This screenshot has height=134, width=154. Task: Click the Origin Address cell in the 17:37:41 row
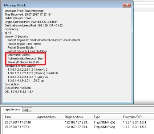pos(77,127)
